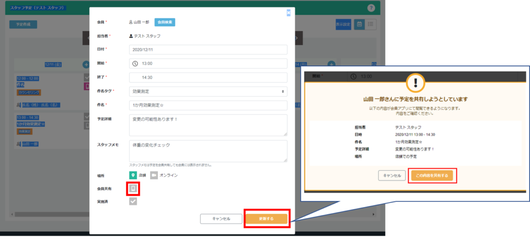The height and width of the screenshot is (246, 530).
Task: Click the 会員検索 member search button
Action: [x=165, y=22]
